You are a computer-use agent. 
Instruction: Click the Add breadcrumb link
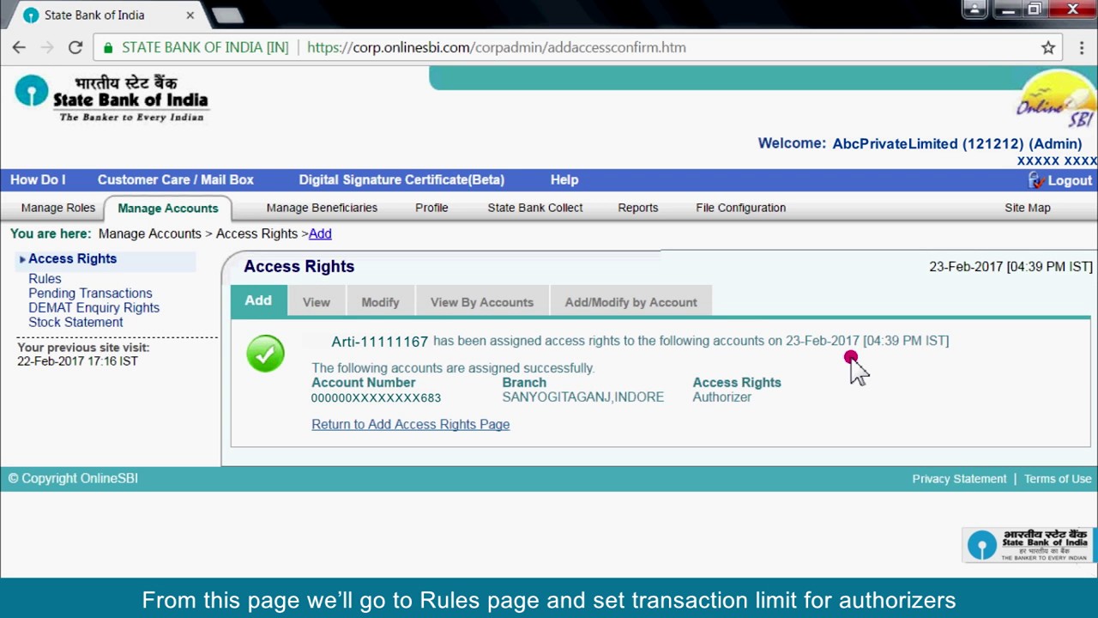(x=320, y=233)
